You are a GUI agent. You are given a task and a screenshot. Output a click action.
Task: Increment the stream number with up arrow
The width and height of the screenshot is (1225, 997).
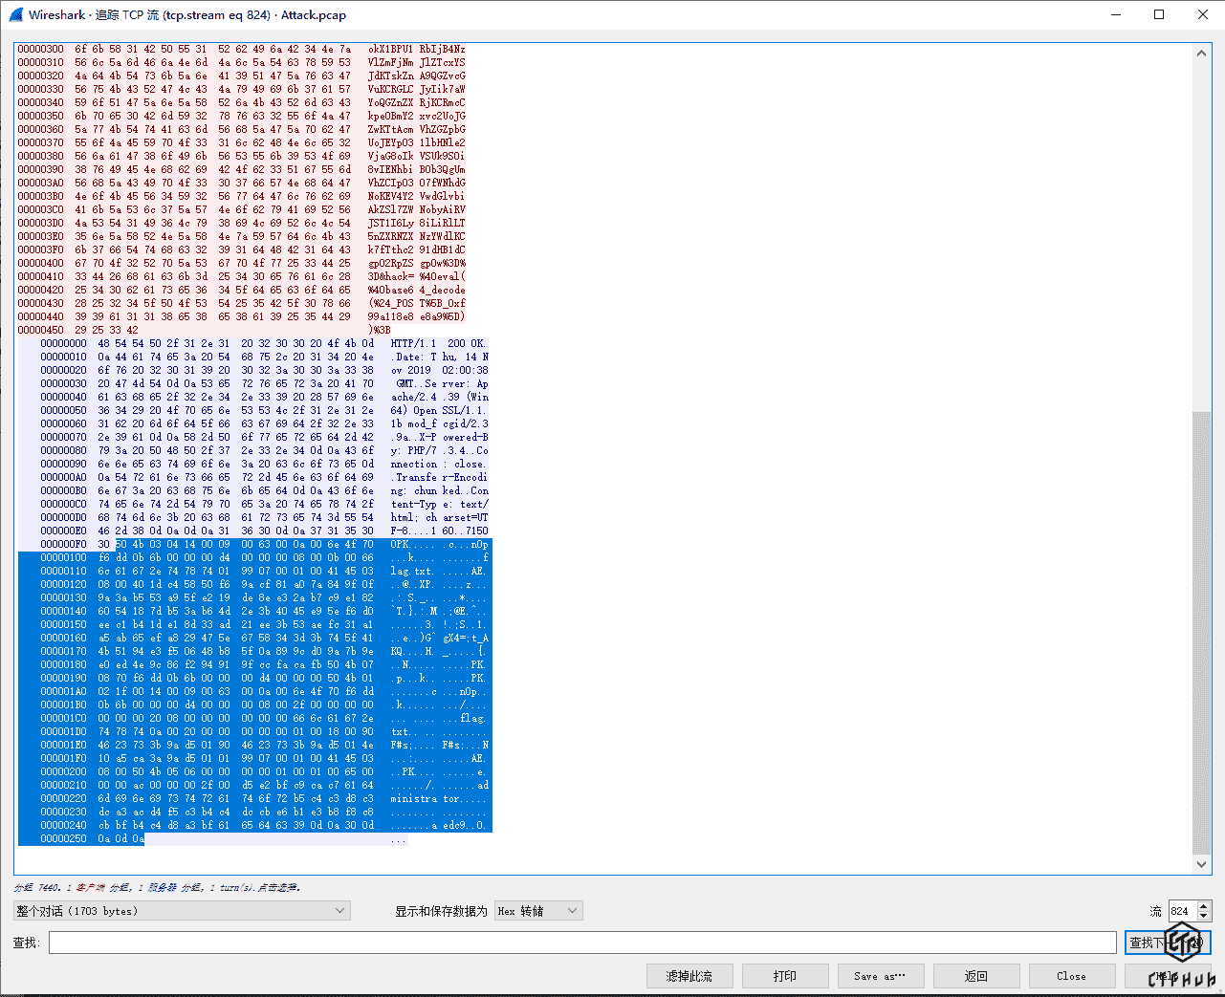[1204, 906]
